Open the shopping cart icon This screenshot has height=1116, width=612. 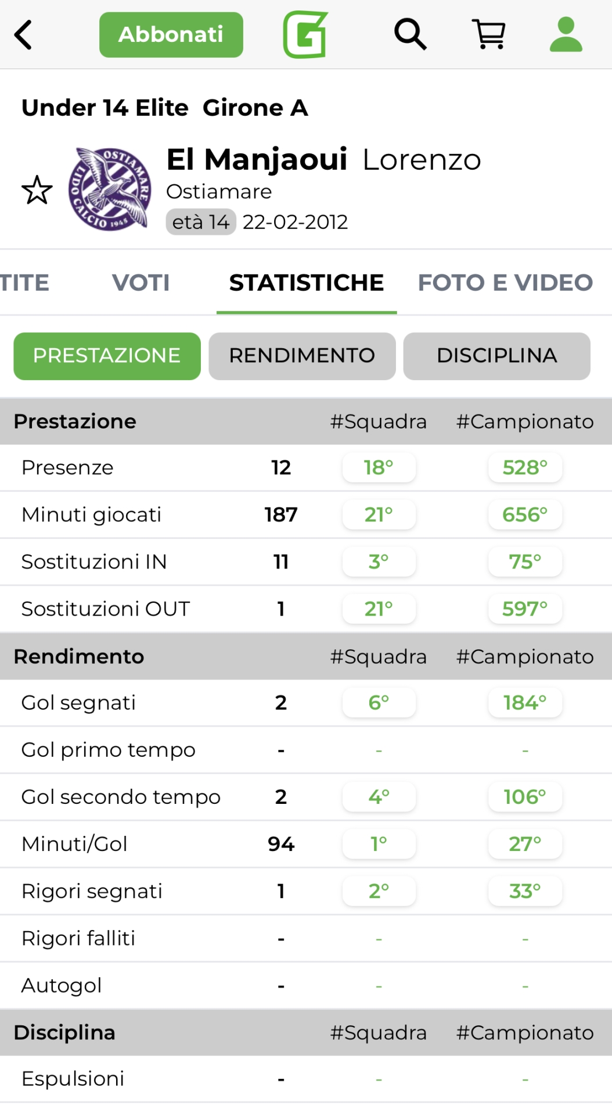[x=489, y=34]
